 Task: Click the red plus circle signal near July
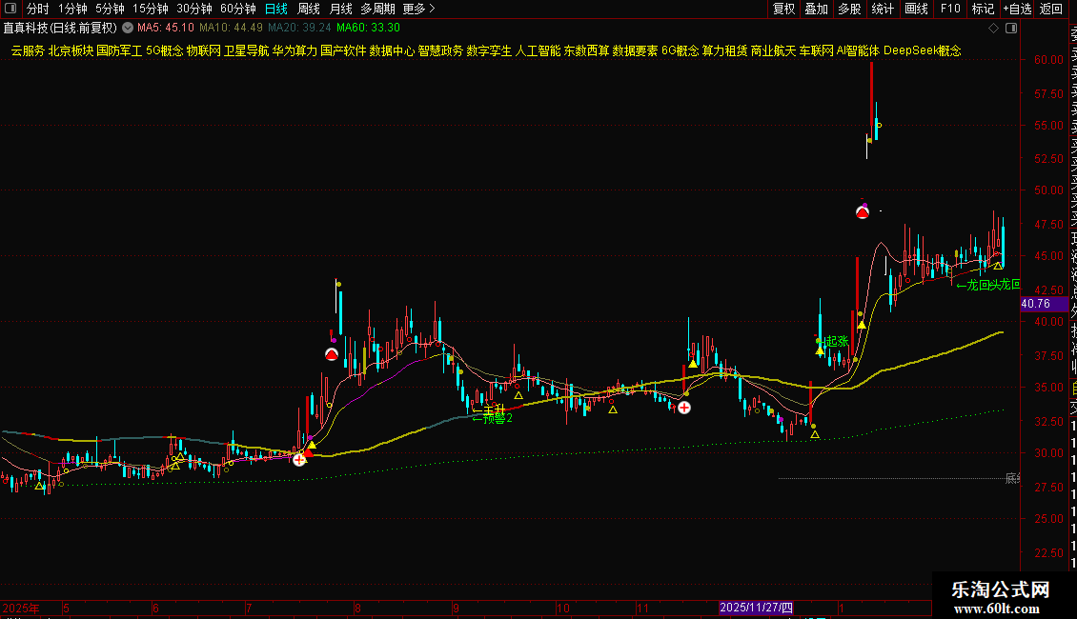click(x=299, y=460)
